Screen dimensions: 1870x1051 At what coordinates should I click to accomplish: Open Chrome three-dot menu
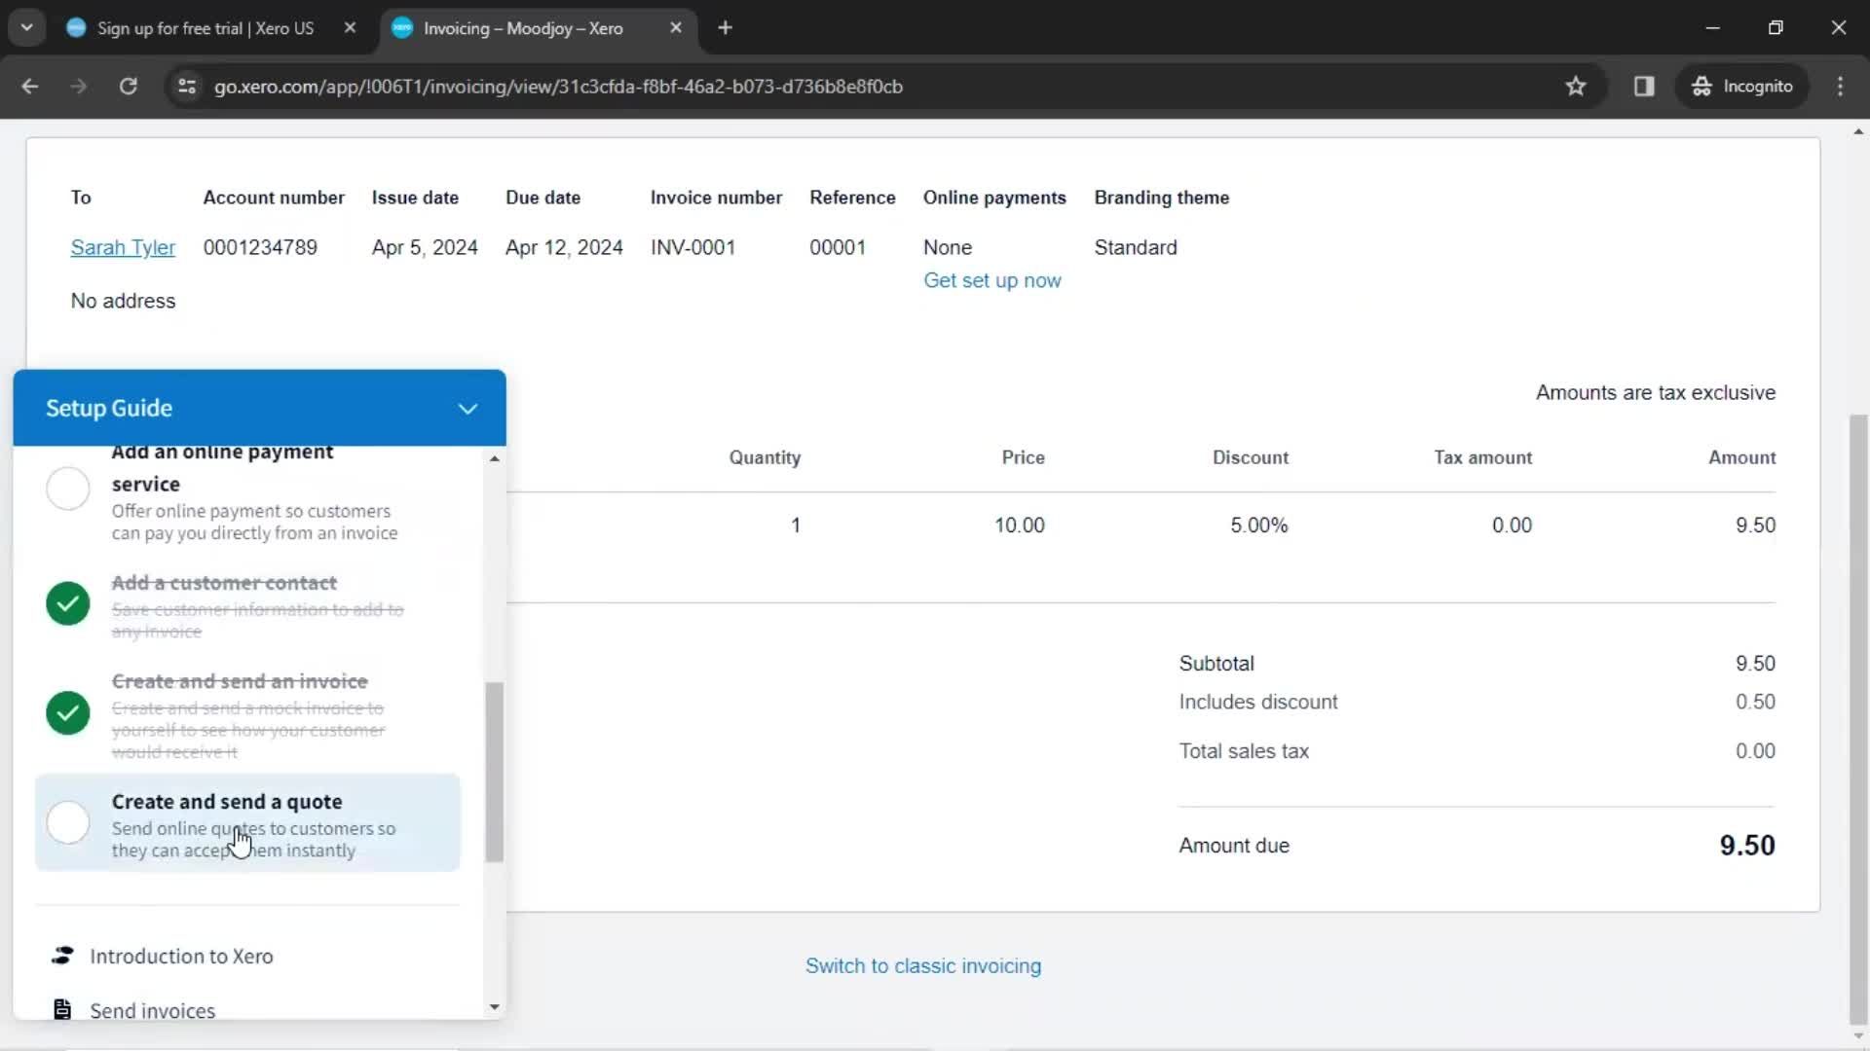coord(1840,87)
